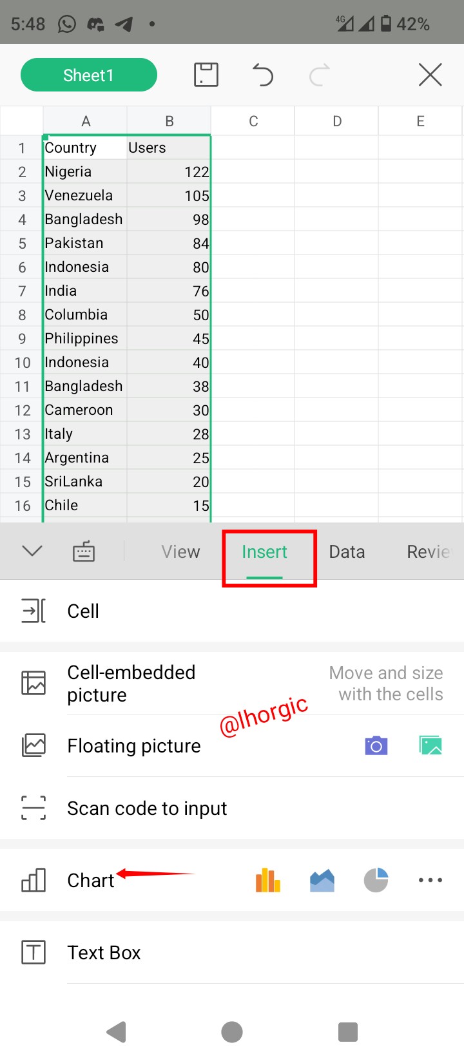The height and width of the screenshot is (1063, 464).
Task: Switch to the Data tab
Action: pyautogui.click(x=347, y=552)
